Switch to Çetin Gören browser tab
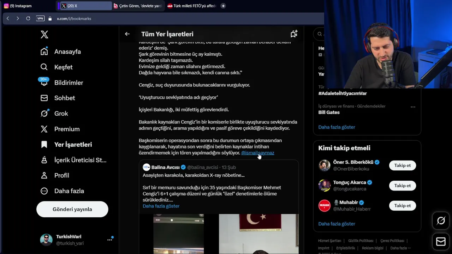Screen dimensions: 452x254 coord(138,6)
